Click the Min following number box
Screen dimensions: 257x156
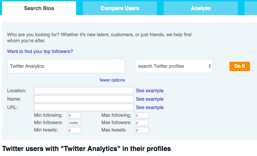(x=74, y=115)
